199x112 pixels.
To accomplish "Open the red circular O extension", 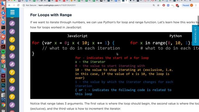I will (164, 5).
